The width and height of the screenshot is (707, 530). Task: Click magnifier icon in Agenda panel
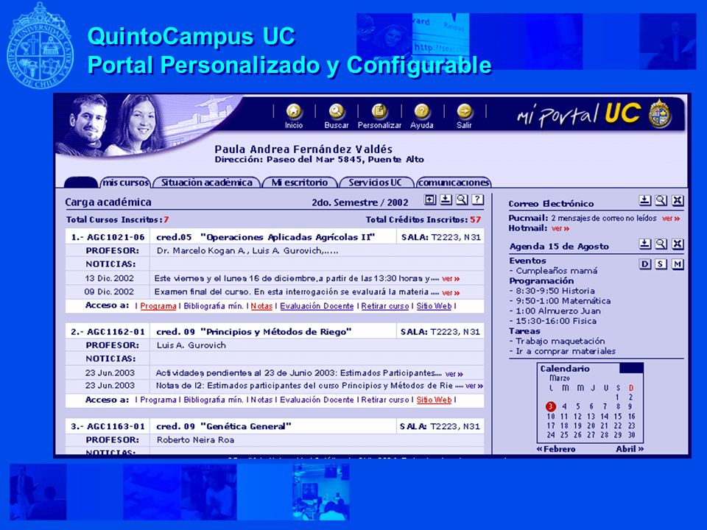pyautogui.click(x=661, y=244)
